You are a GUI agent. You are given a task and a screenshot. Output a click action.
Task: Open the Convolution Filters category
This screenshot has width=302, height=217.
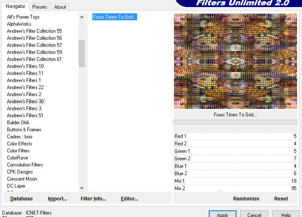25,165
